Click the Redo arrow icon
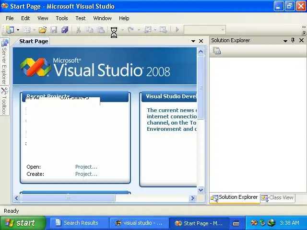Viewport: 307px width, 230px height. point(130,30)
